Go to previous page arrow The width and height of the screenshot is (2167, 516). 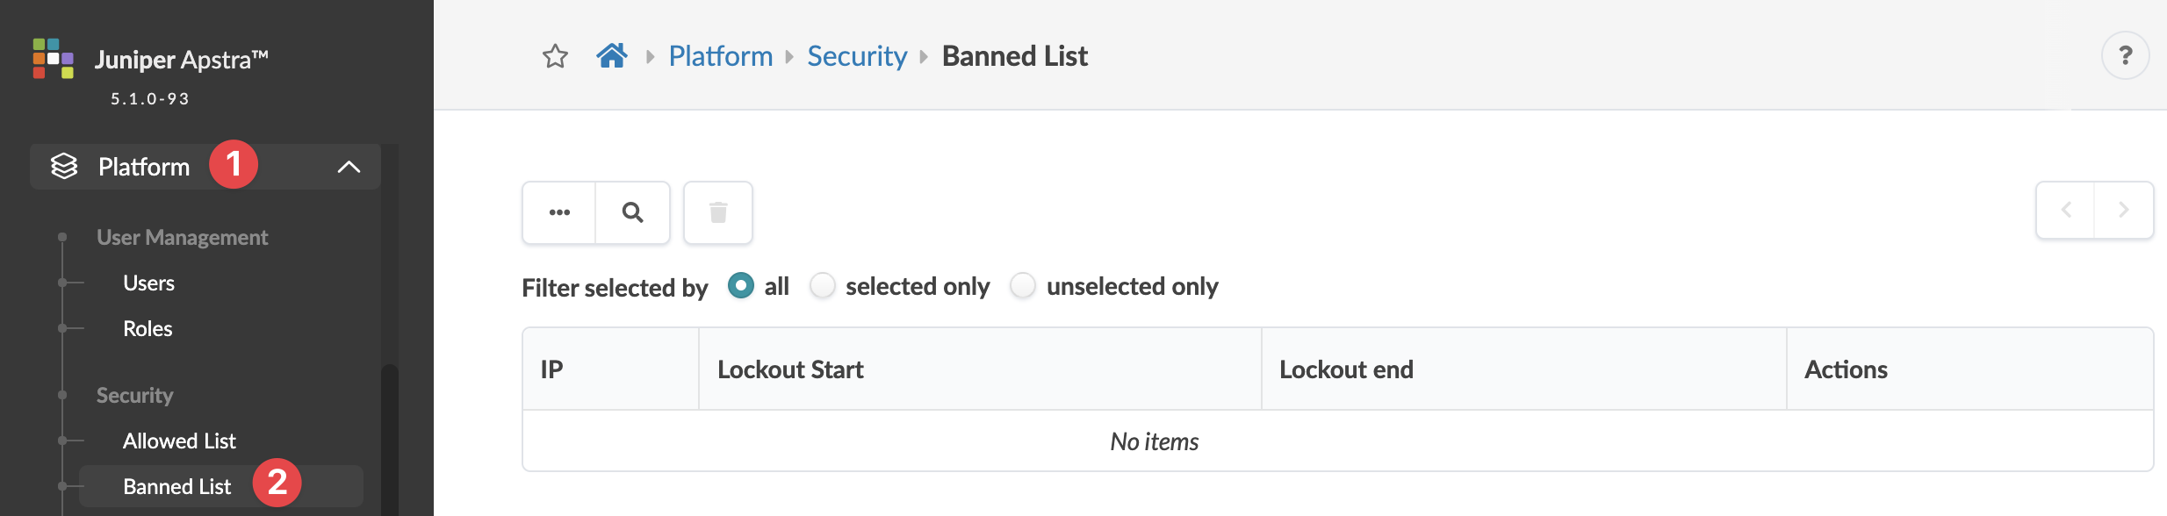(2066, 211)
